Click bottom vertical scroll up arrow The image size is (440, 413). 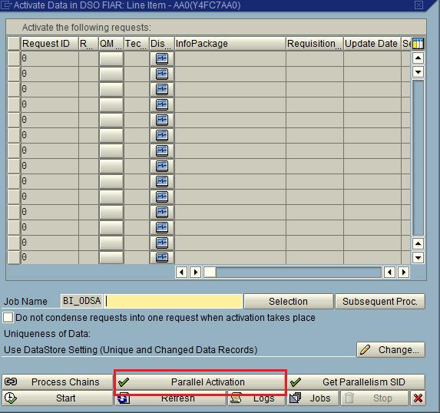[x=418, y=243]
